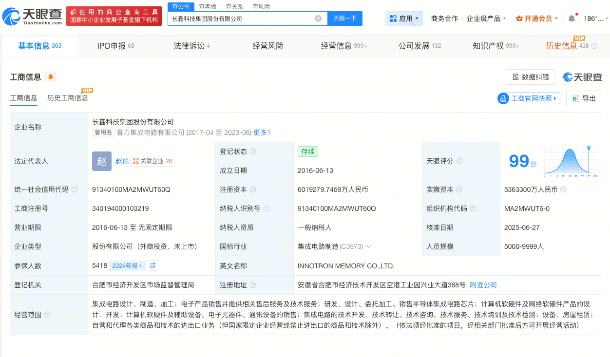The height and width of the screenshot is (357, 610).
Task: Click the orange alert bell beside 工商信息
Action: (51, 77)
